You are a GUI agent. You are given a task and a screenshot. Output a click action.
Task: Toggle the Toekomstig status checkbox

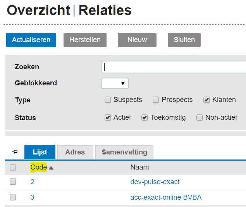pyautogui.click(x=145, y=118)
